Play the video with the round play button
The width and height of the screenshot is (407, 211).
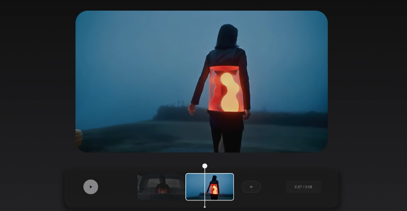coord(90,187)
